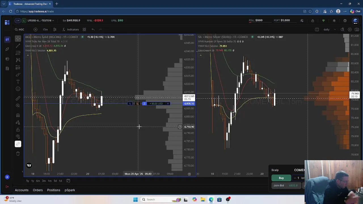Open the go to date calendar
This screenshot has width=363, height=204.
68,181
